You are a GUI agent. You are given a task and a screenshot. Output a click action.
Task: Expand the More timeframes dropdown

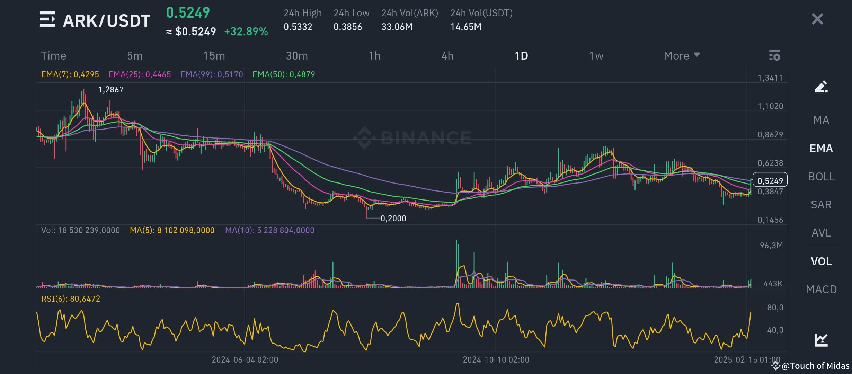681,55
